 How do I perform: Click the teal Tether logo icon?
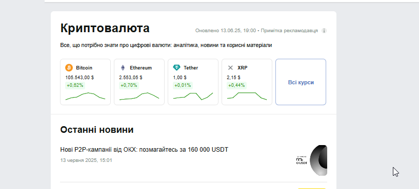tap(176, 67)
